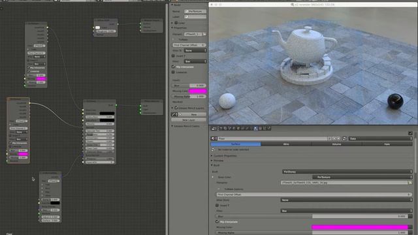Click animate icon beside Blur in properties panel
418x235 pixels.
coord(410,216)
